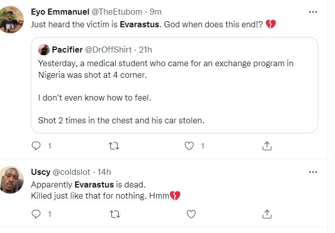Open Uscy's profile picture
335x233 pixels.
pos(12,180)
